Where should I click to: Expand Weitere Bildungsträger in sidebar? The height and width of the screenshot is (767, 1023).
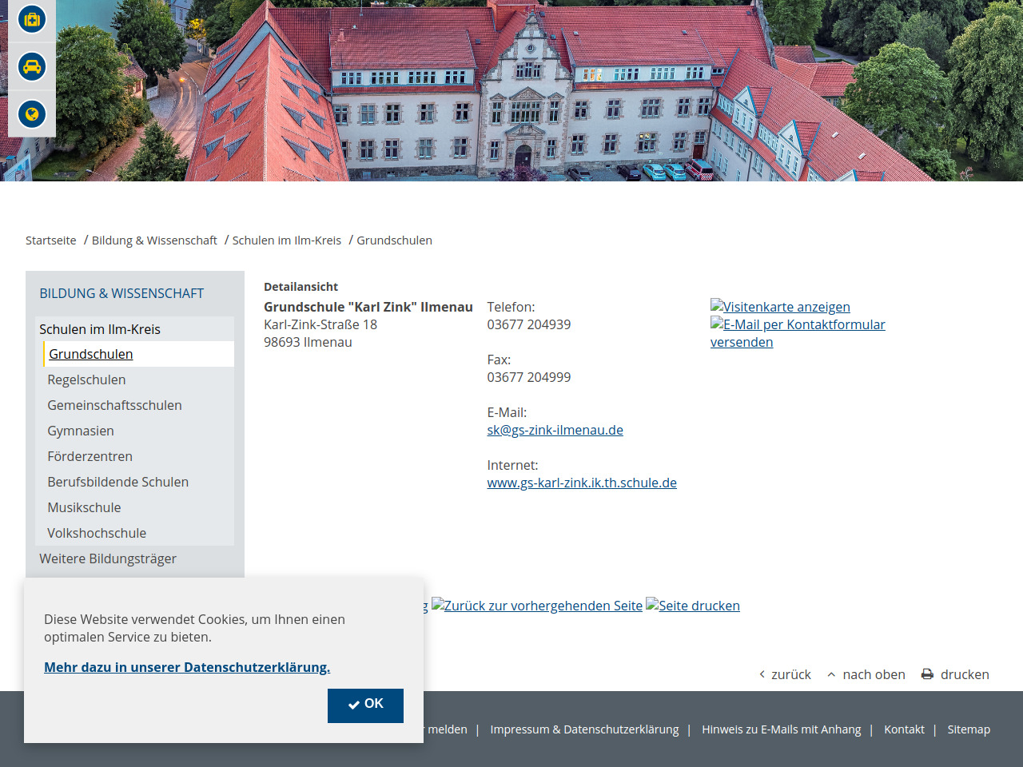click(x=108, y=558)
